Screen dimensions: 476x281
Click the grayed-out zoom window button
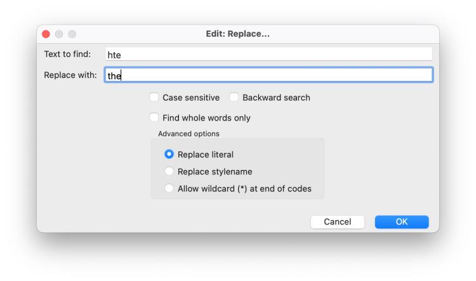click(x=72, y=34)
